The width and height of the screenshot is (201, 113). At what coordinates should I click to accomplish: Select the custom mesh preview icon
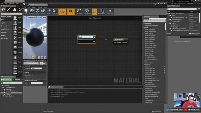(x=45, y=57)
